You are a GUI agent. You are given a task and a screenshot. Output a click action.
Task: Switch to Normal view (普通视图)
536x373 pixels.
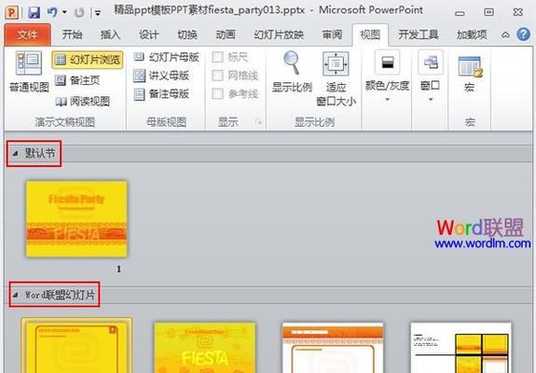tap(29, 72)
